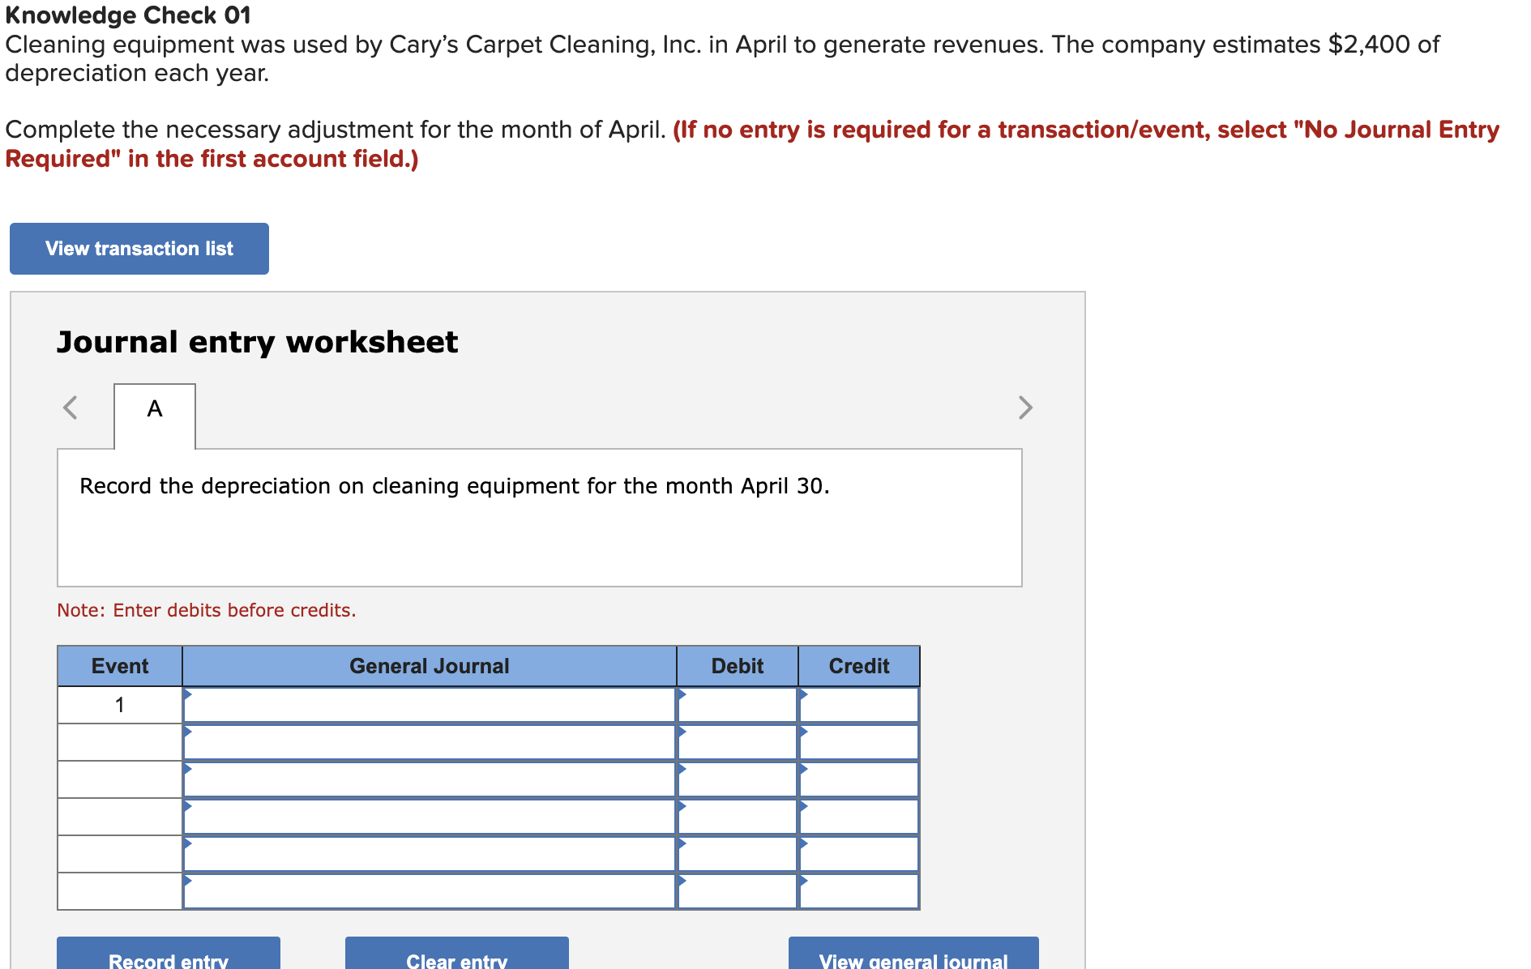This screenshot has height=969, width=1531.
Task: Select the Debit input field for event 1
Action: point(738,704)
